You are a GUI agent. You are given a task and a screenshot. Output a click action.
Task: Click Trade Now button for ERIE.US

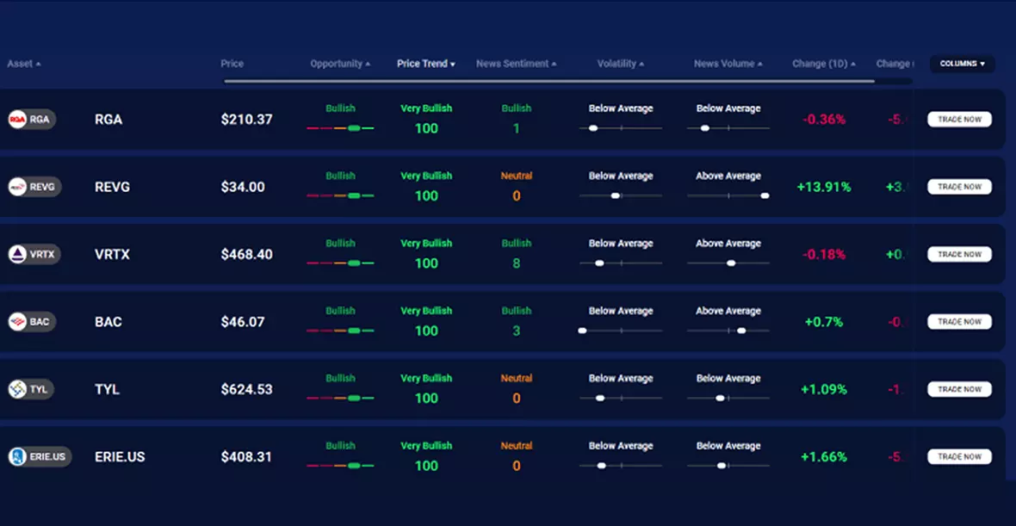point(959,457)
